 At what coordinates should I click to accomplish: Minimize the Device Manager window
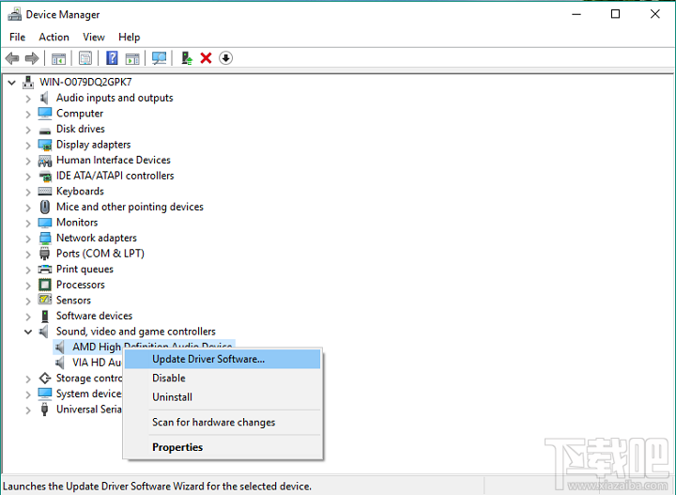[x=576, y=14]
